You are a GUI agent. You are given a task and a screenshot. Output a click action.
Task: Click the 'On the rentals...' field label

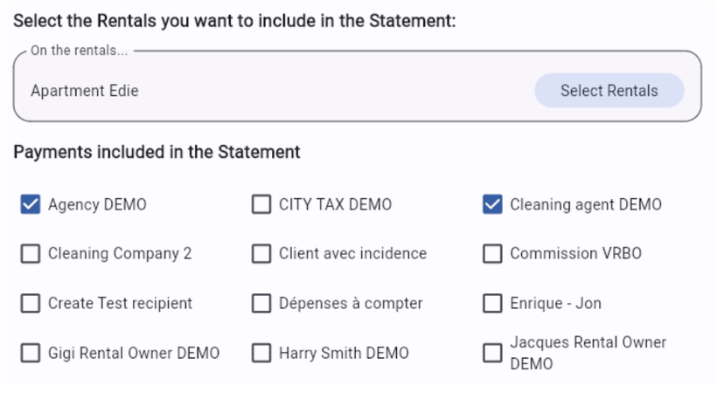pos(79,51)
